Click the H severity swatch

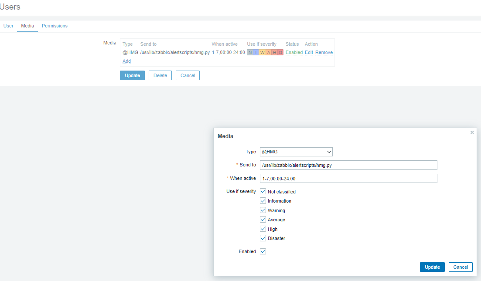click(x=274, y=52)
